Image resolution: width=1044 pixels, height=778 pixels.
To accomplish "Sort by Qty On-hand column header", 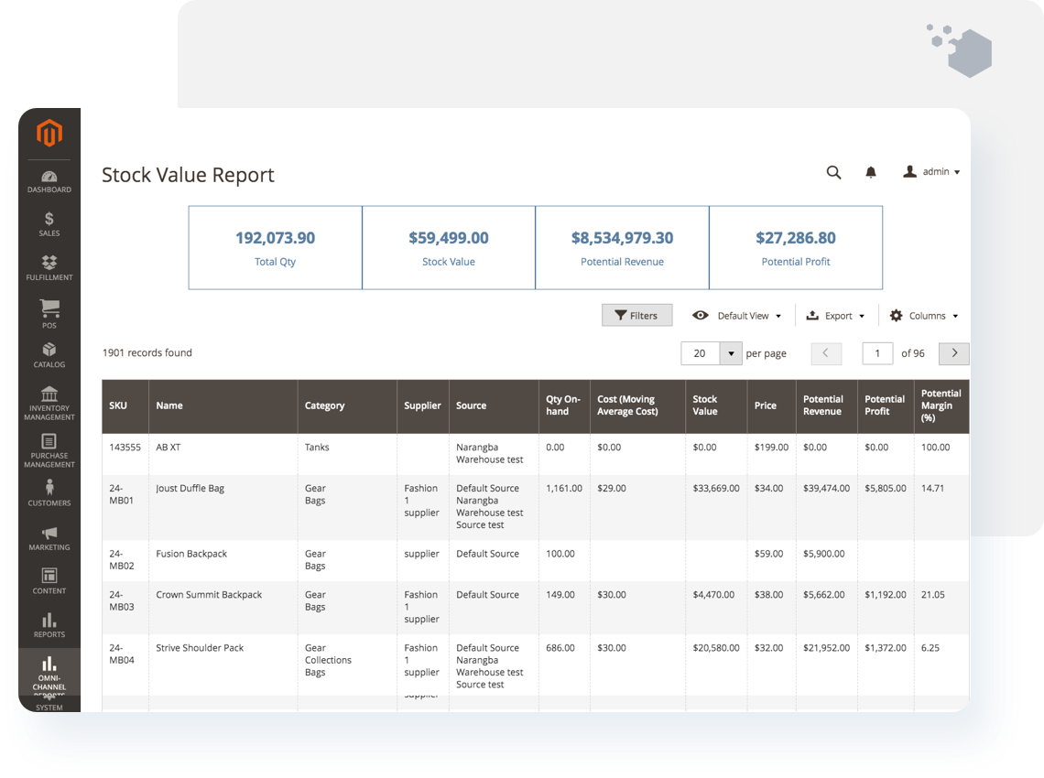I will pyautogui.click(x=564, y=406).
